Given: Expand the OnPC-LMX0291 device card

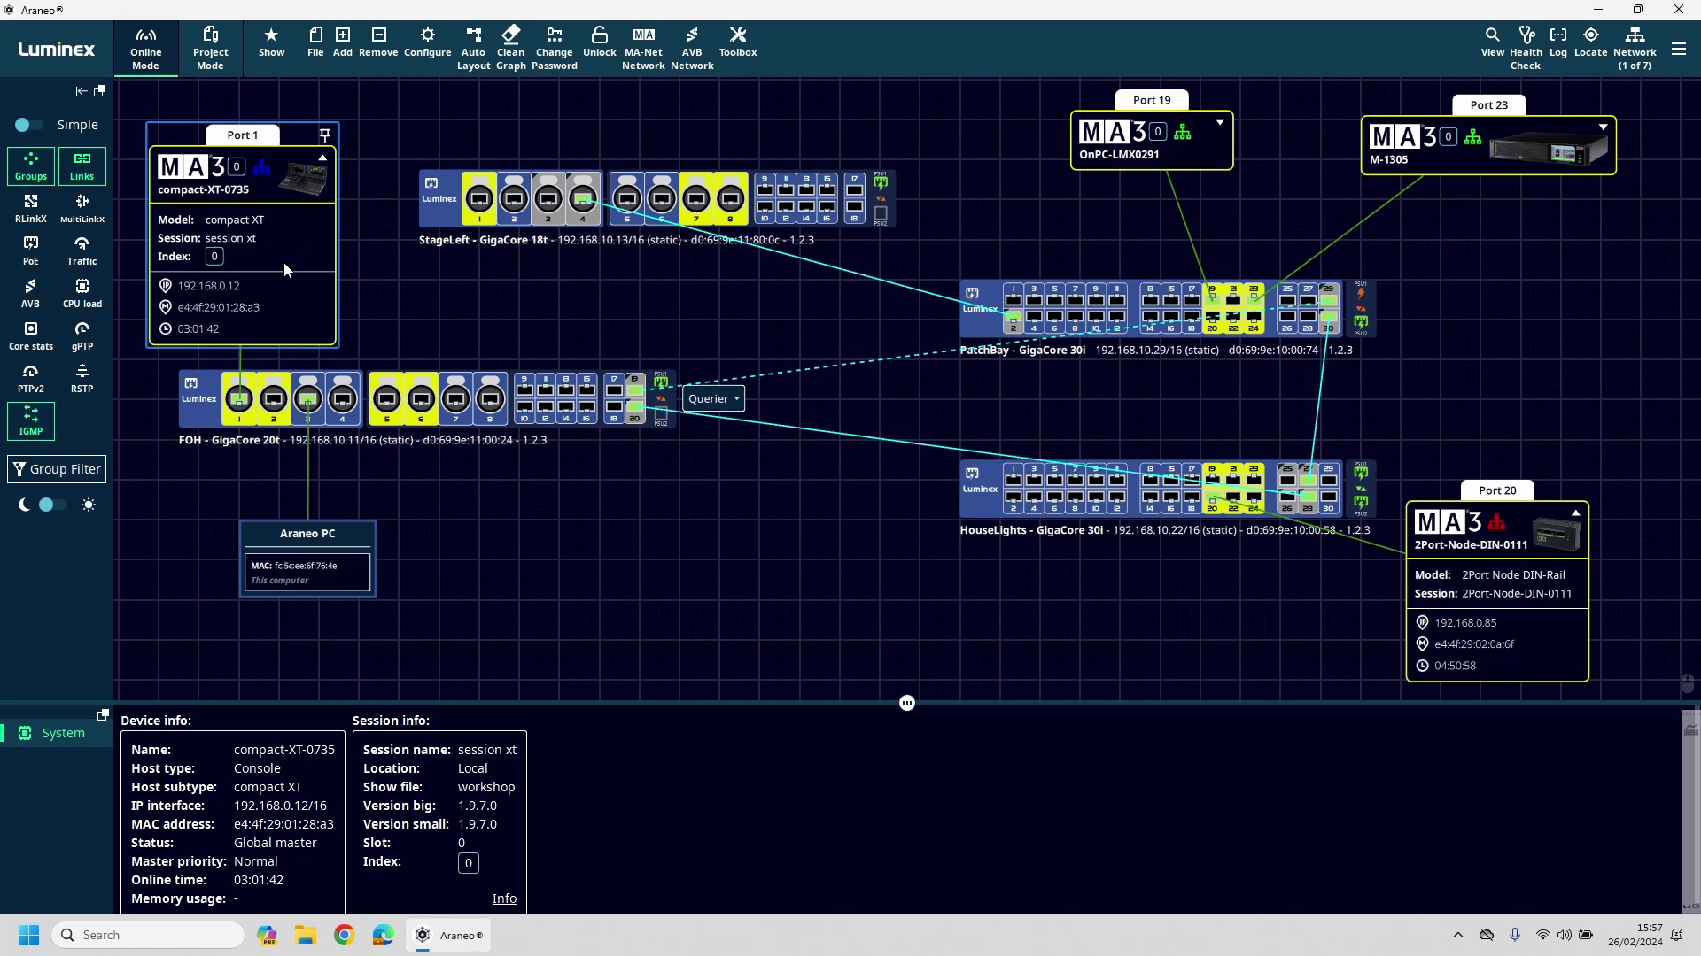Looking at the screenshot, I should point(1220,122).
